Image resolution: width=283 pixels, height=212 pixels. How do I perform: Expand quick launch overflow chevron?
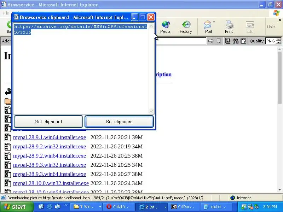[x=66, y=205]
